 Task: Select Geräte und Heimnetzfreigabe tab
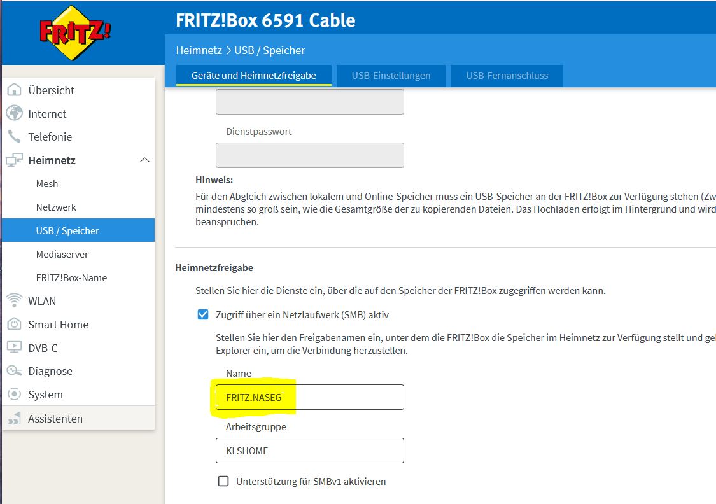(254, 75)
